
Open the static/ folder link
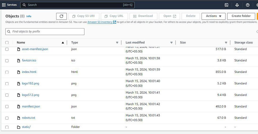pyautogui.click(x=26, y=127)
